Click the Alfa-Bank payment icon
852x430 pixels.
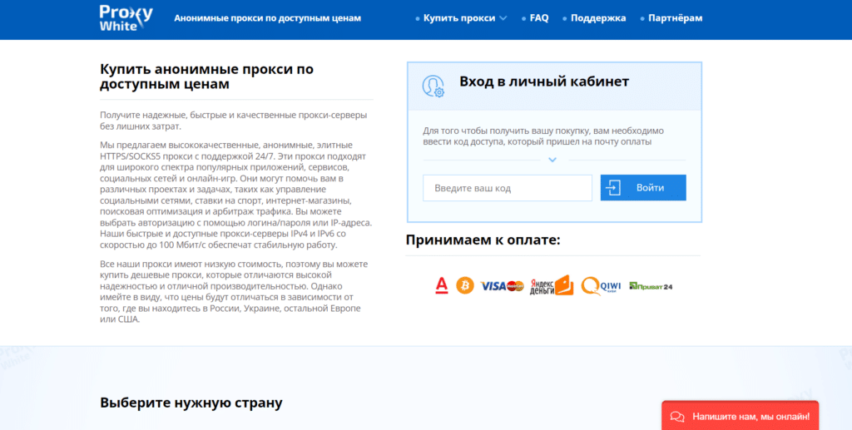(442, 285)
